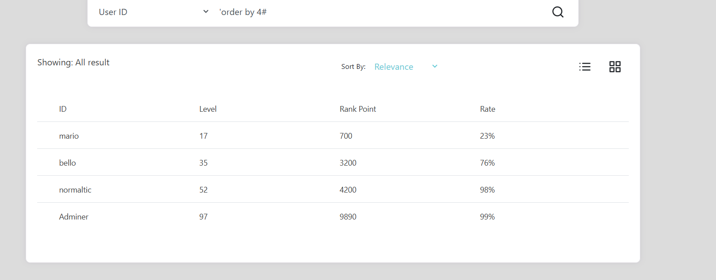Click the Level column header
Viewport: 716px width, 280px height.
pyautogui.click(x=208, y=109)
